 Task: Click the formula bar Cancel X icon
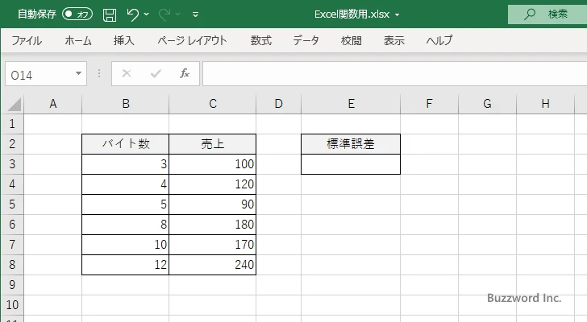point(127,73)
